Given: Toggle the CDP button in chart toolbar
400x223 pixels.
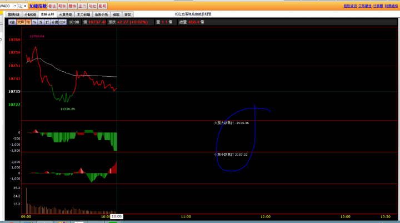Looking at the screenshot, I should pyautogui.click(x=62, y=22).
